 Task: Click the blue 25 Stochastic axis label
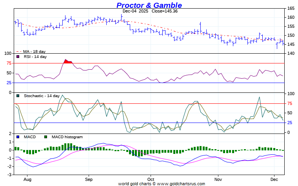point(290,123)
